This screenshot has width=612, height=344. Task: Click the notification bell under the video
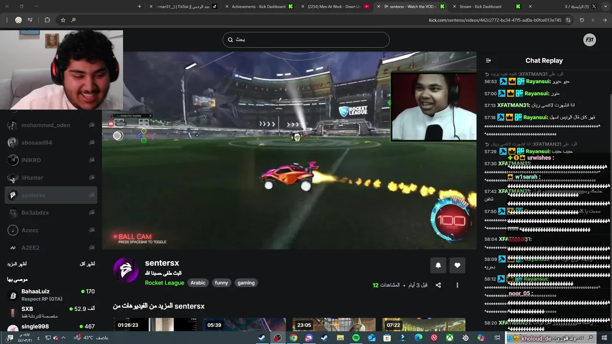[x=438, y=265]
